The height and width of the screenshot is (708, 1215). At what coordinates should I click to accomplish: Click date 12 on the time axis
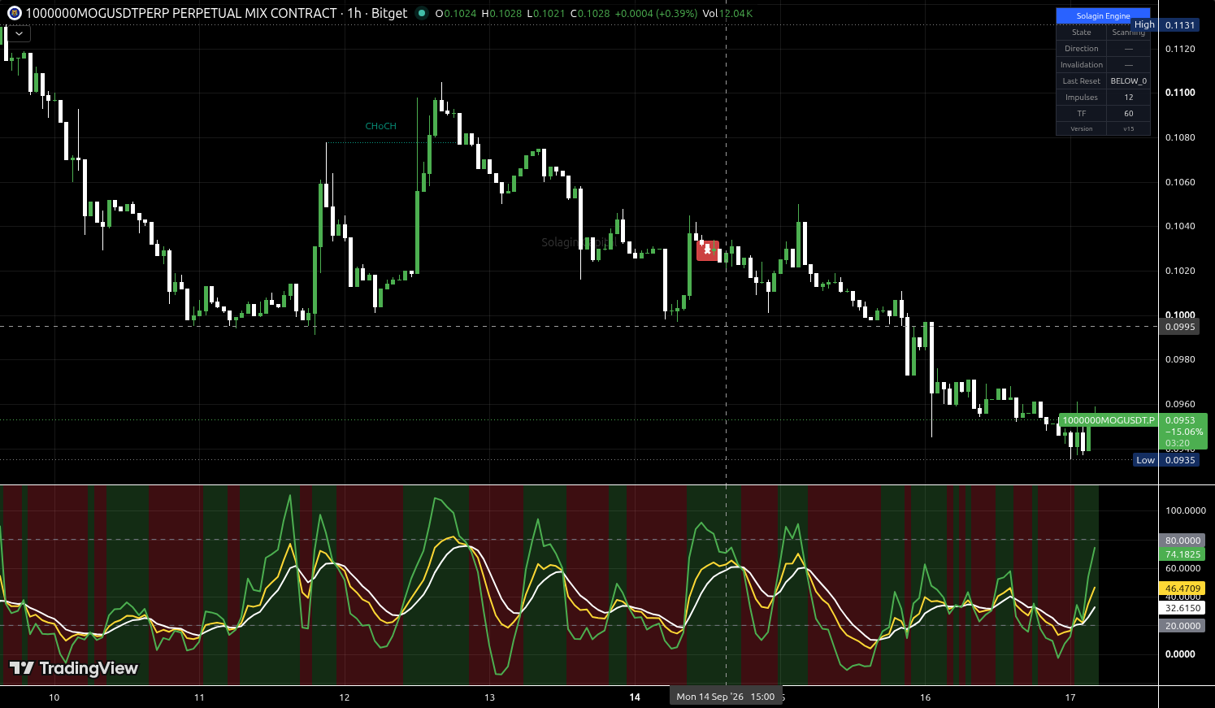[x=345, y=697]
